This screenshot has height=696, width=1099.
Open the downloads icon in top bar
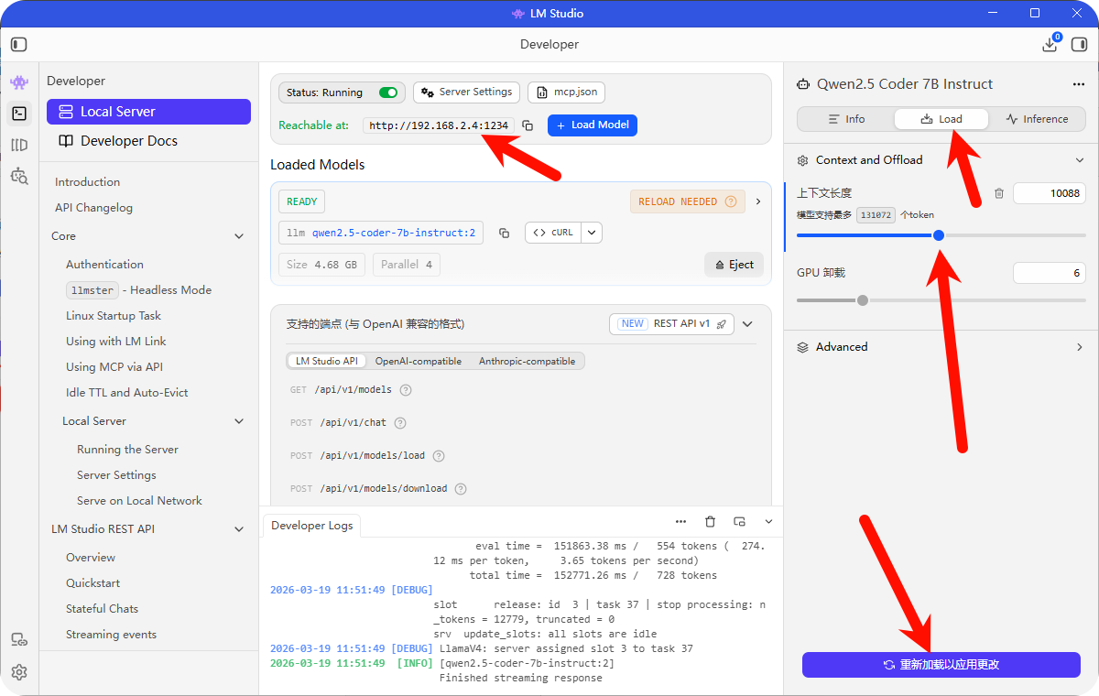point(1050,44)
